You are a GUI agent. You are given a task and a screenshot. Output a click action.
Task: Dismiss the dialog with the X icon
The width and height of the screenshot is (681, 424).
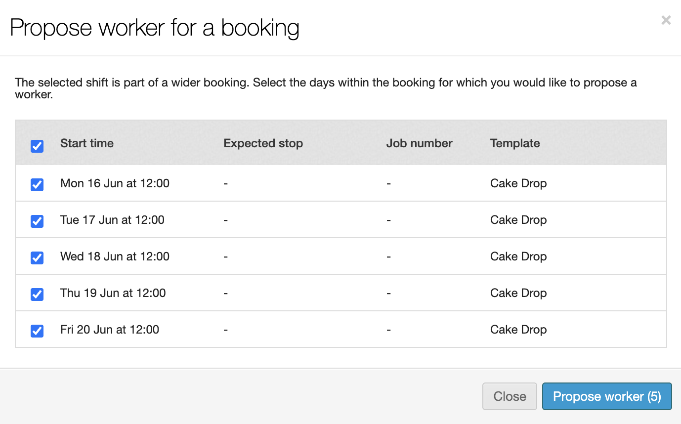point(666,20)
